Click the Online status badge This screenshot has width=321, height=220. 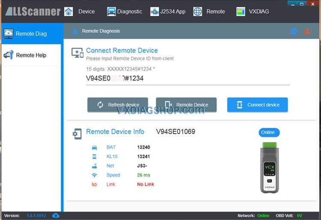click(269, 132)
